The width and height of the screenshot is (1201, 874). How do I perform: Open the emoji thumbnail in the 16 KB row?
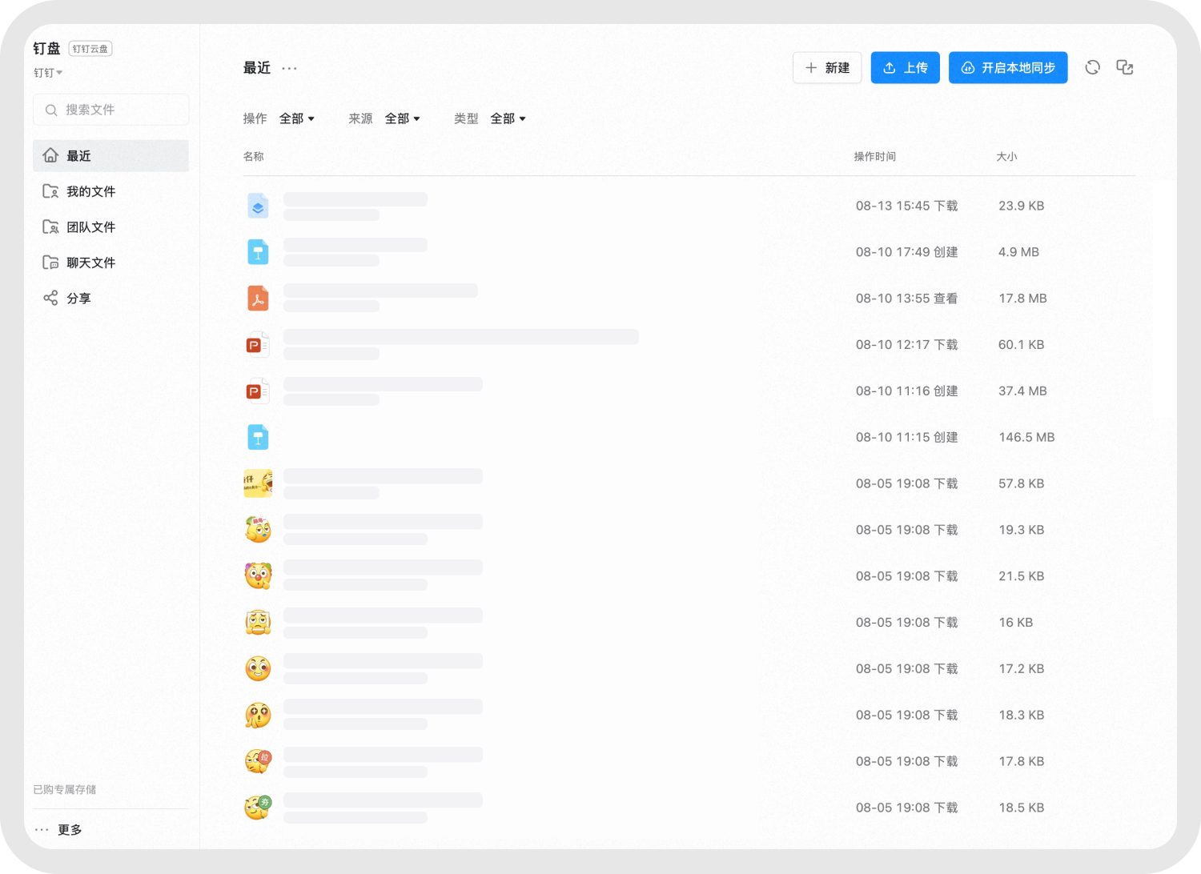coord(258,623)
